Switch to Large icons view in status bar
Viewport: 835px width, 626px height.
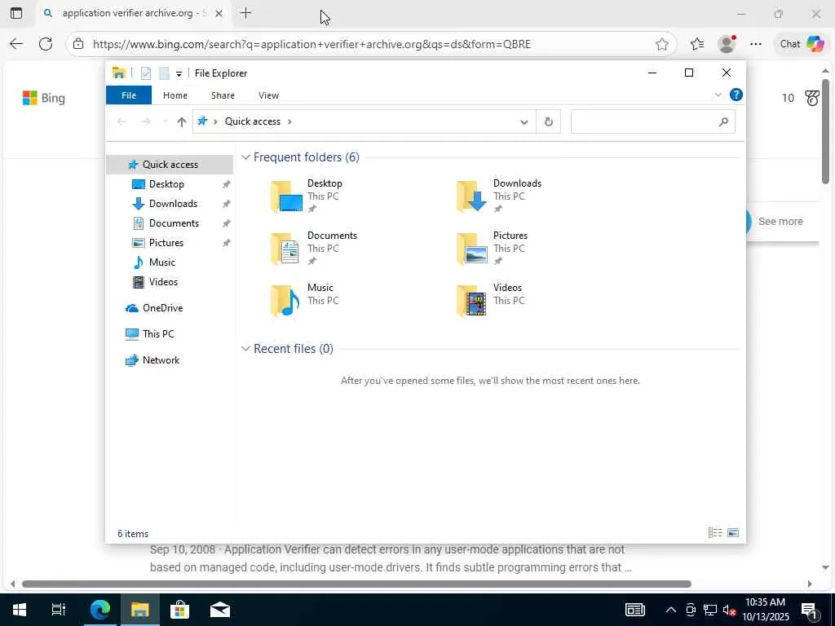[733, 533]
